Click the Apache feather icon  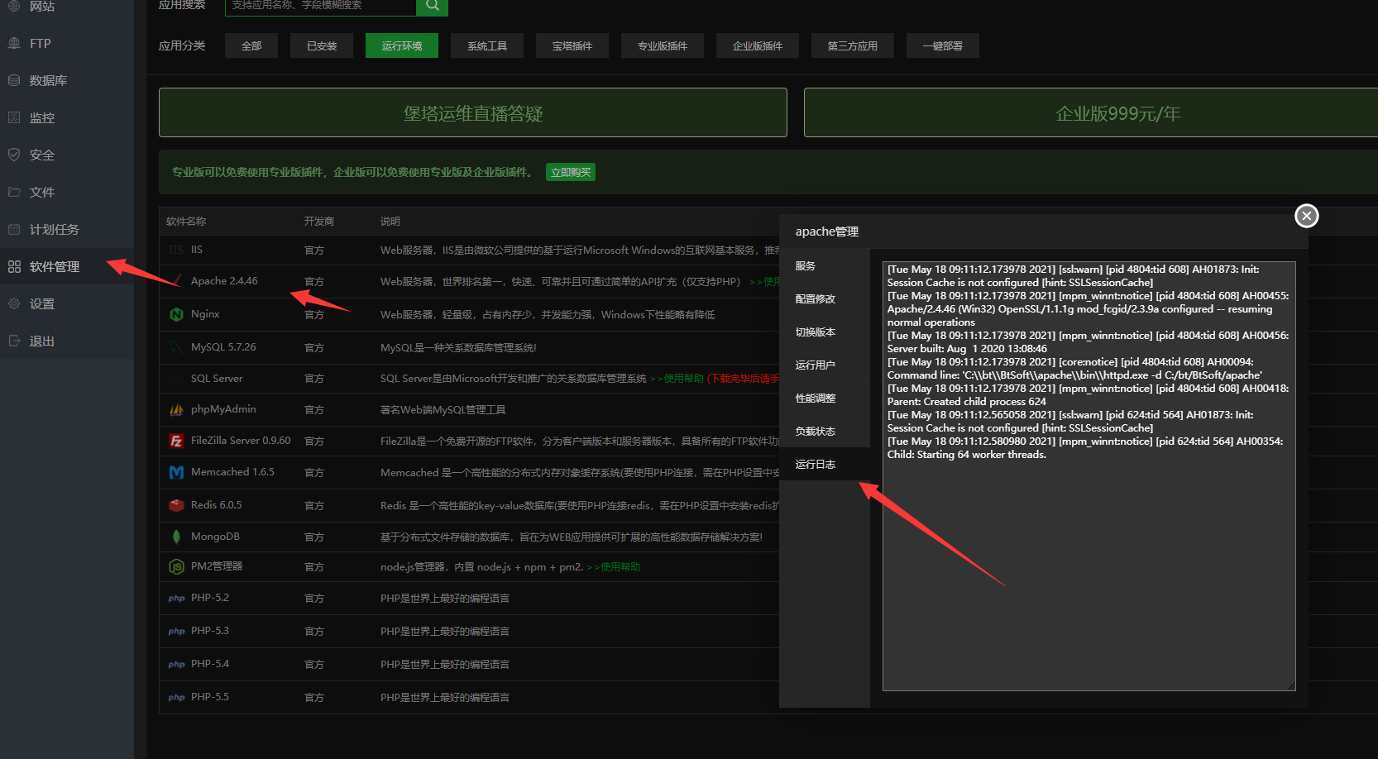pos(176,281)
